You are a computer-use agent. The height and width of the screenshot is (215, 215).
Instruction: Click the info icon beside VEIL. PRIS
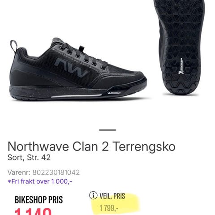tap(93, 195)
